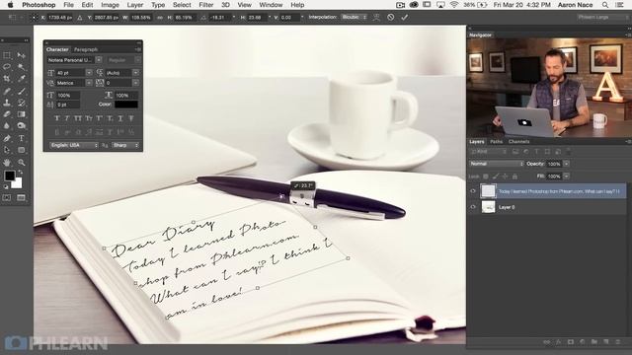Select the Clone Stamp tool
Screen dimensions: 632x355
(x=7, y=103)
